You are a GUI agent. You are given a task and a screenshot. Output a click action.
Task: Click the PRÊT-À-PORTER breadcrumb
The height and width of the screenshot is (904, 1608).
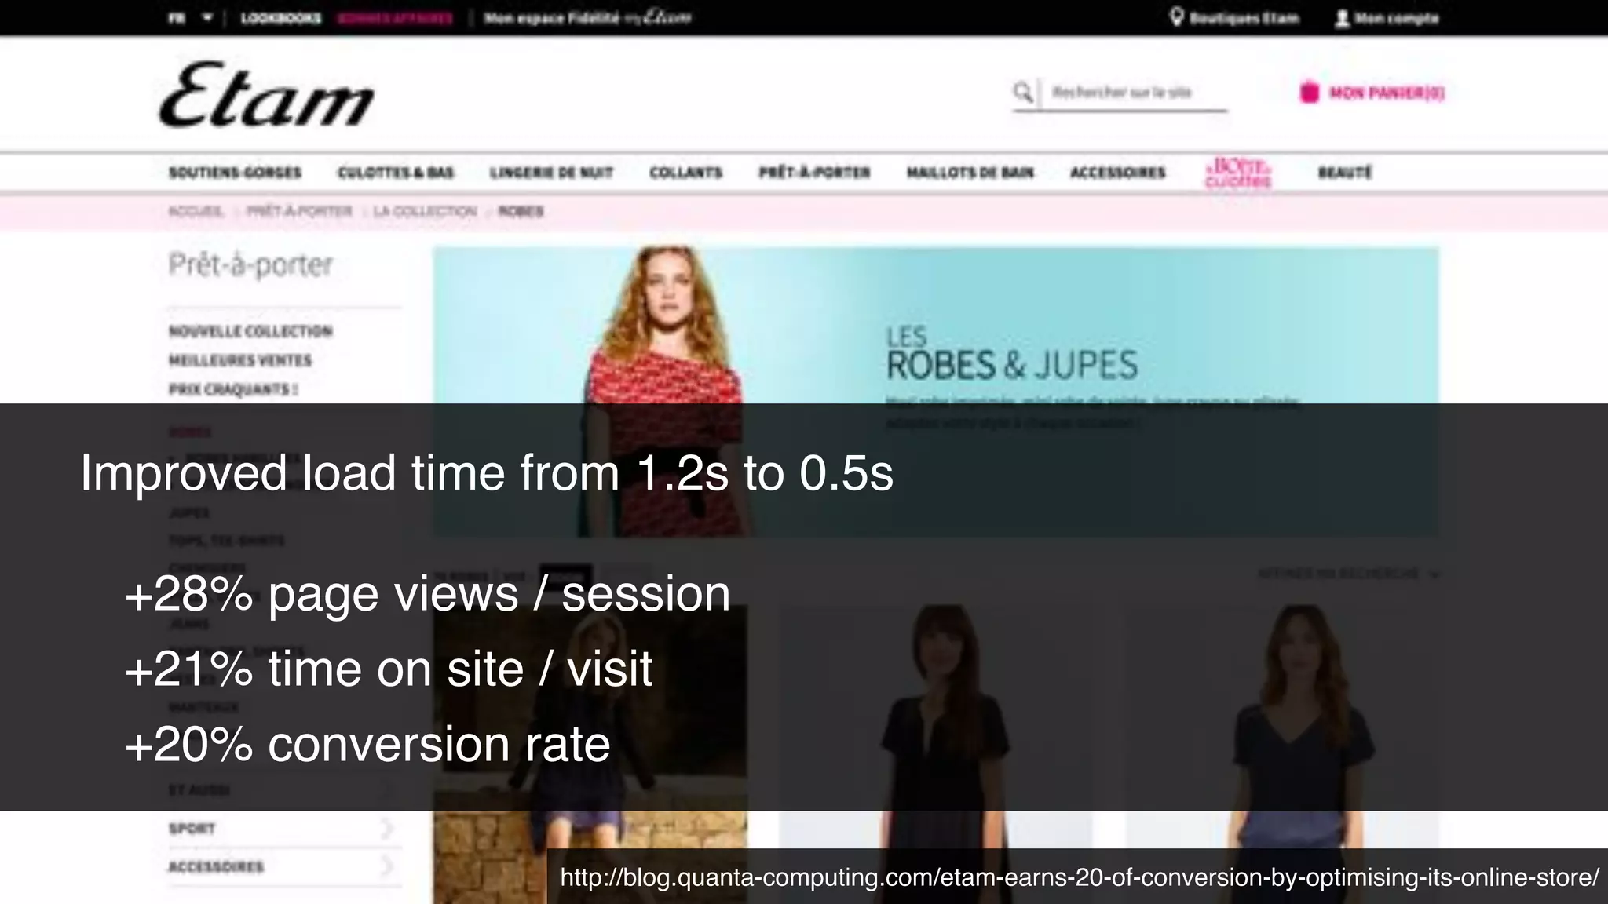coord(299,211)
